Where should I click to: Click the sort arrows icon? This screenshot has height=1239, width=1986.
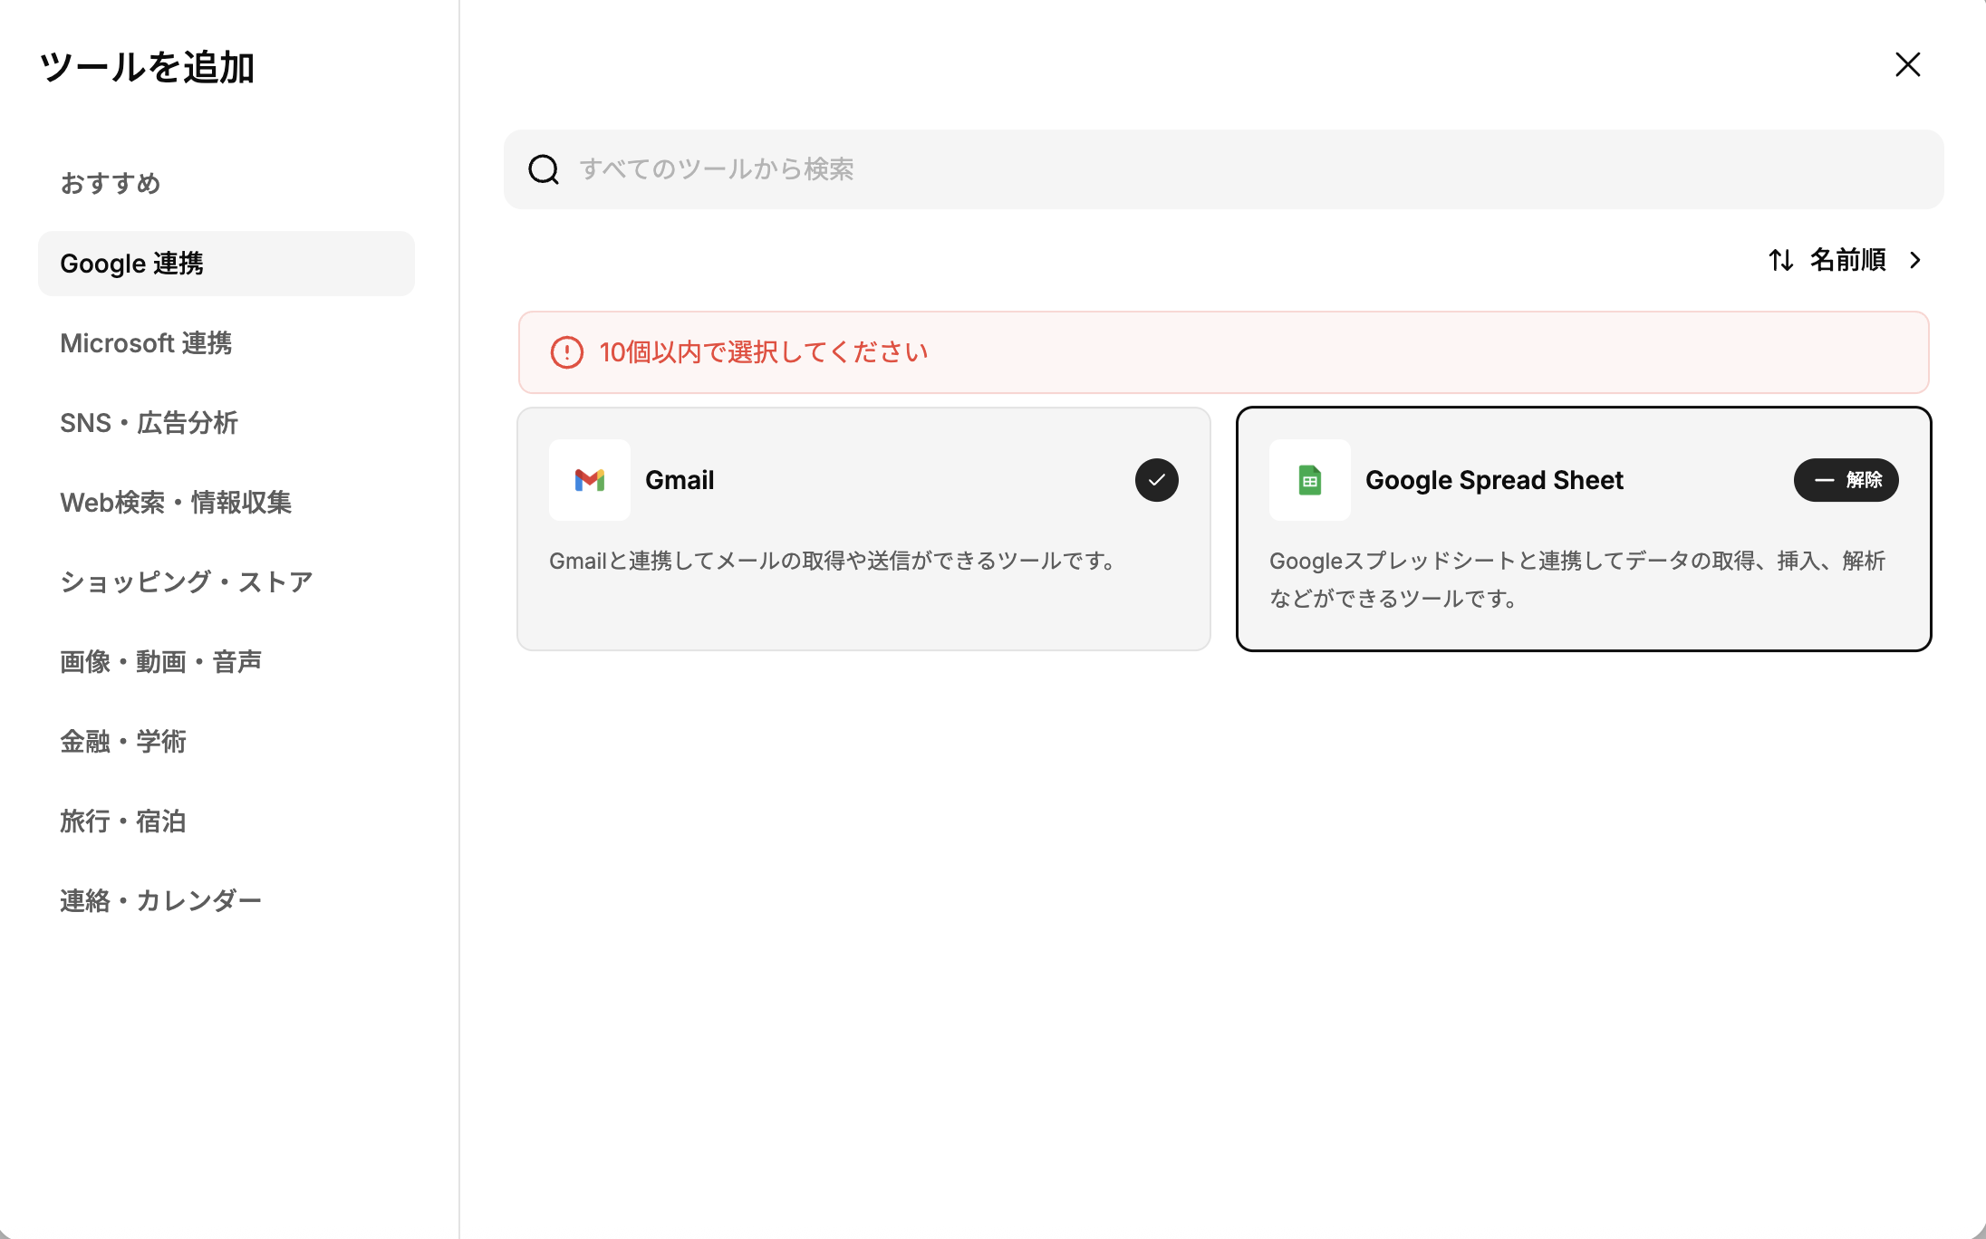(1780, 261)
